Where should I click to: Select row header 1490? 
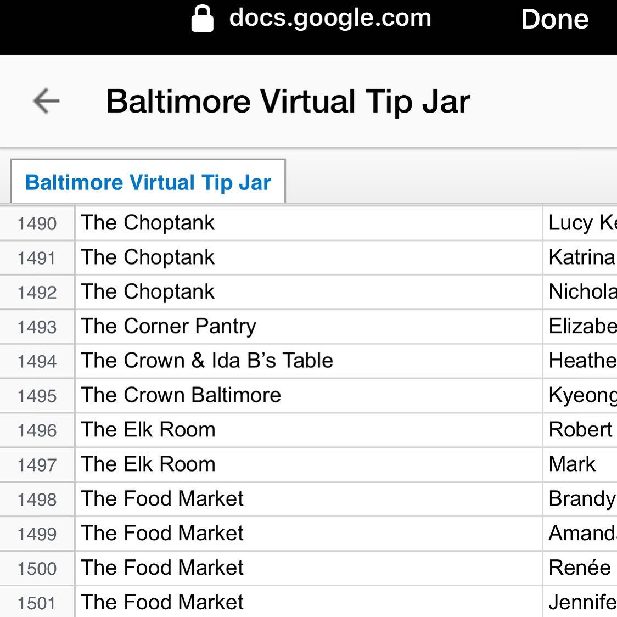point(37,223)
